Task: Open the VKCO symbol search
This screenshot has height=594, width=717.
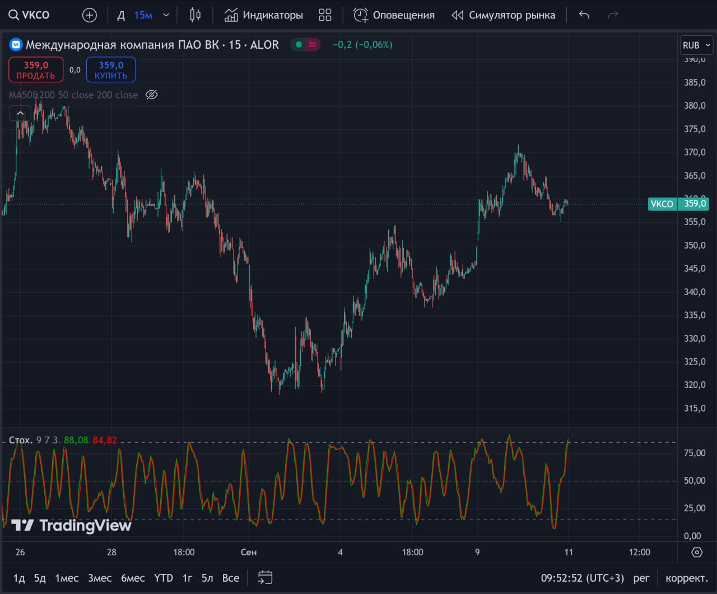Action: click(29, 15)
